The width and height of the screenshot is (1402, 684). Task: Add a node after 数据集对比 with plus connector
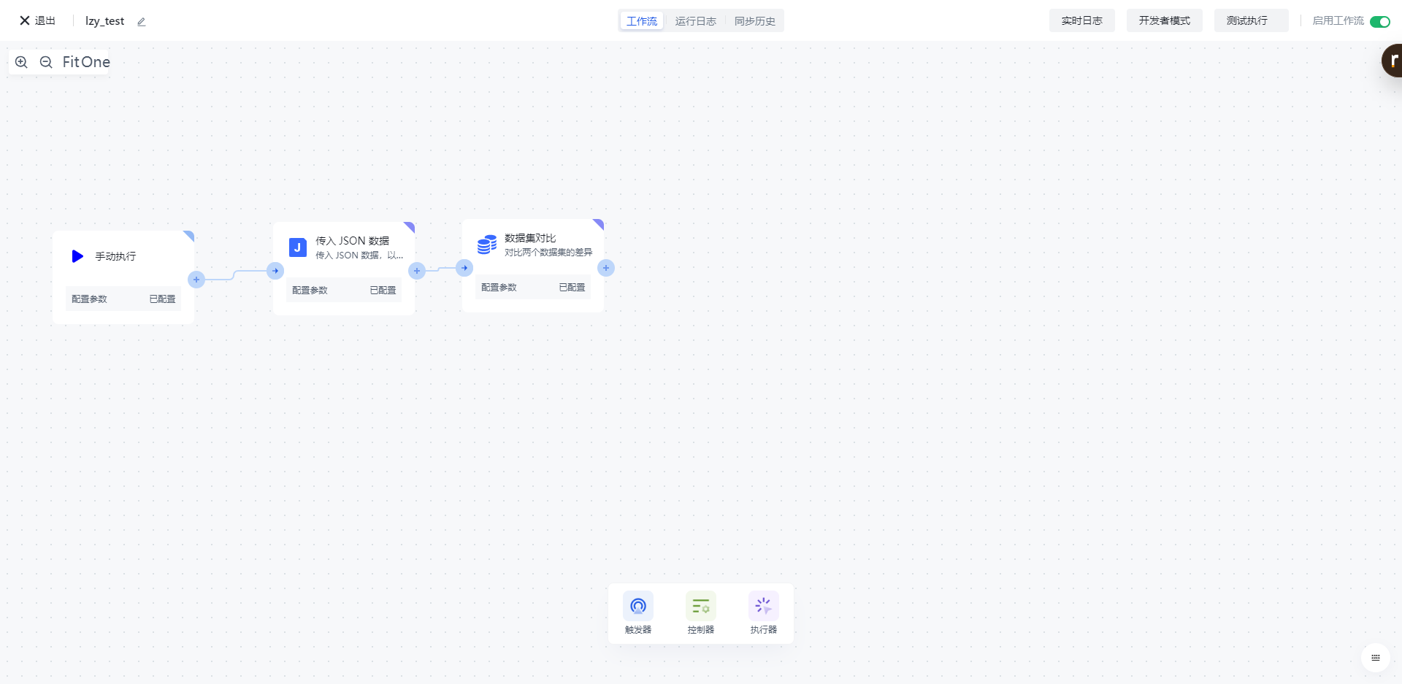(x=606, y=268)
